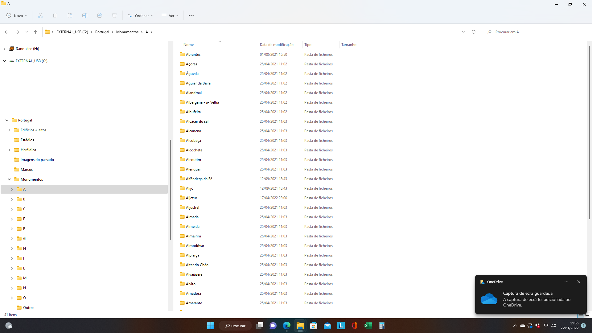Image resolution: width=592 pixels, height=333 pixels.
Task: Collapse the Monumentos folder
Action: (x=9, y=179)
